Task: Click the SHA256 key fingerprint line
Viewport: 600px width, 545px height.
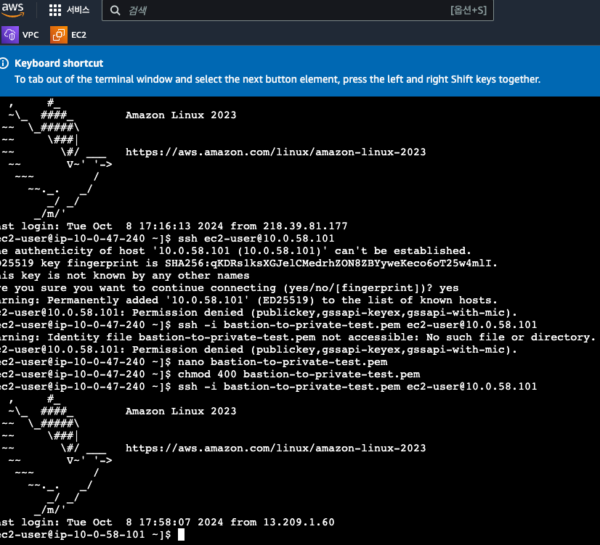Action: [x=248, y=263]
